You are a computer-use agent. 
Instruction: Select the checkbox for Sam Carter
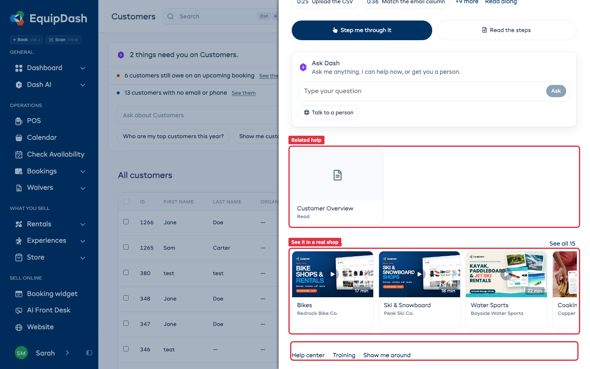click(126, 247)
